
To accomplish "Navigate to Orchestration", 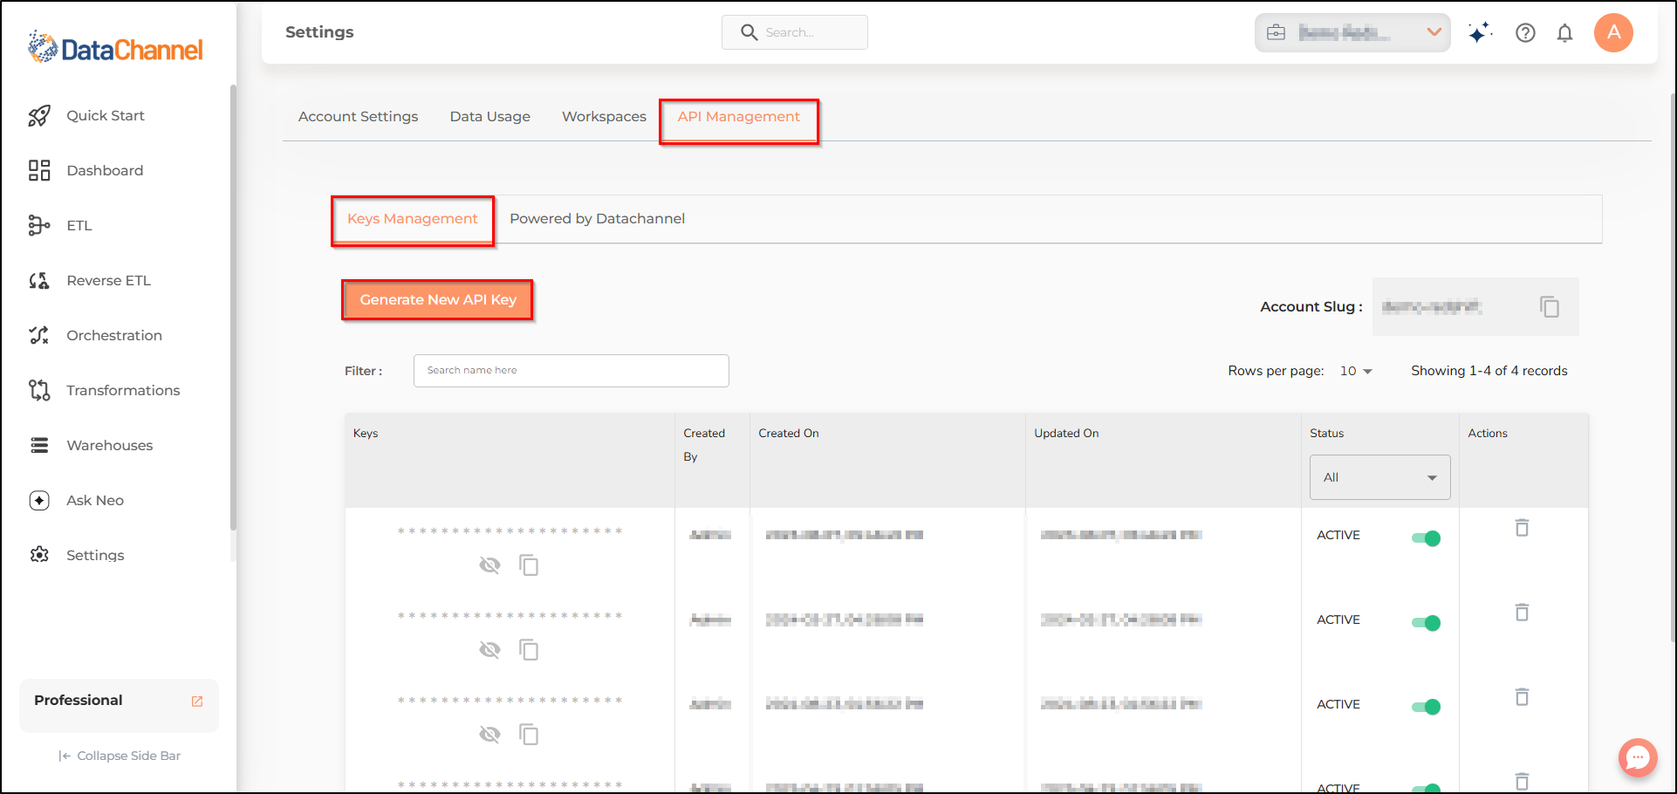I will click(94, 335).
